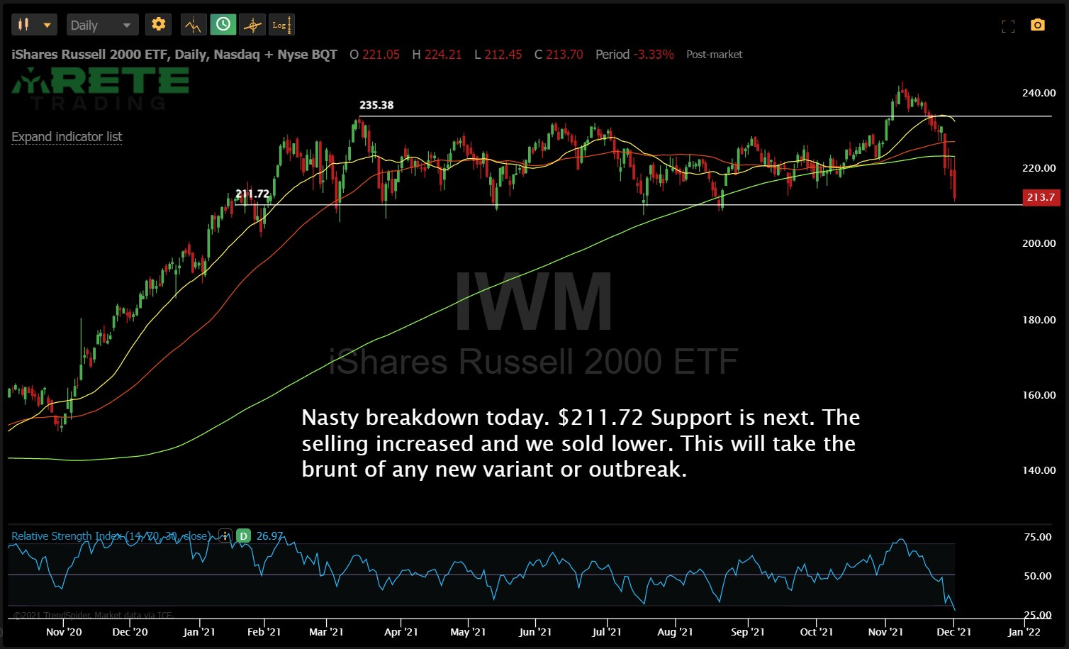Click the 25.00 RSI axis label

[x=1038, y=615]
